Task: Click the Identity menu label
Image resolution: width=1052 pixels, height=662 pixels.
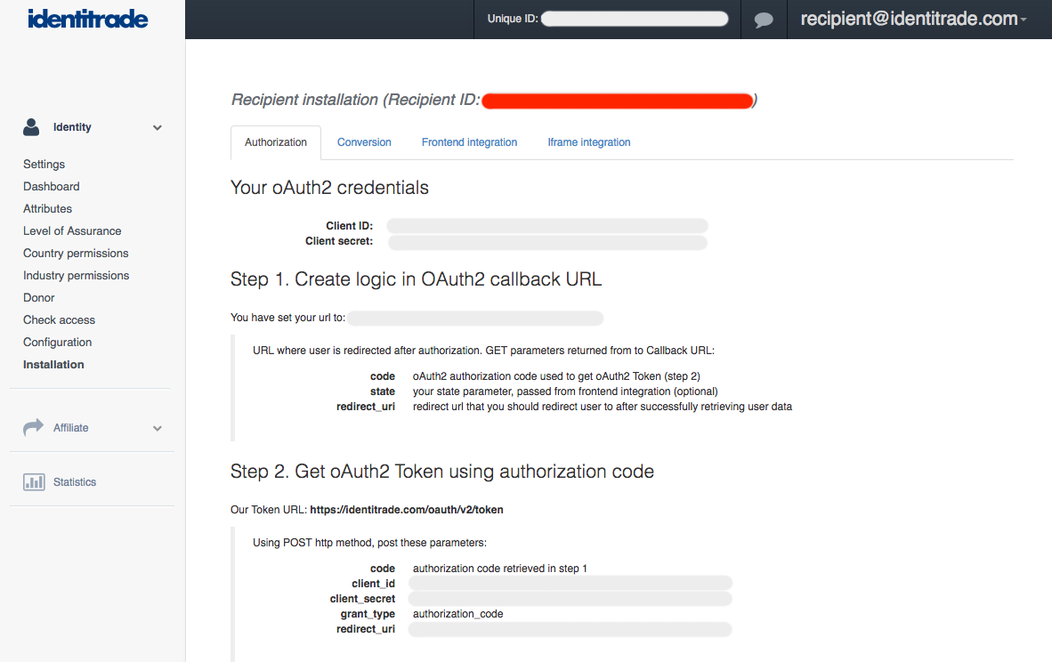Action: coord(72,126)
